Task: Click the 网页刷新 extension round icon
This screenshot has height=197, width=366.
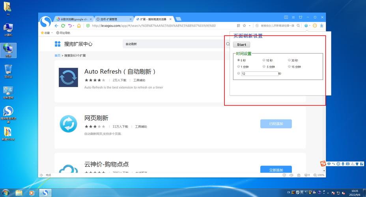Action: coord(68,124)
